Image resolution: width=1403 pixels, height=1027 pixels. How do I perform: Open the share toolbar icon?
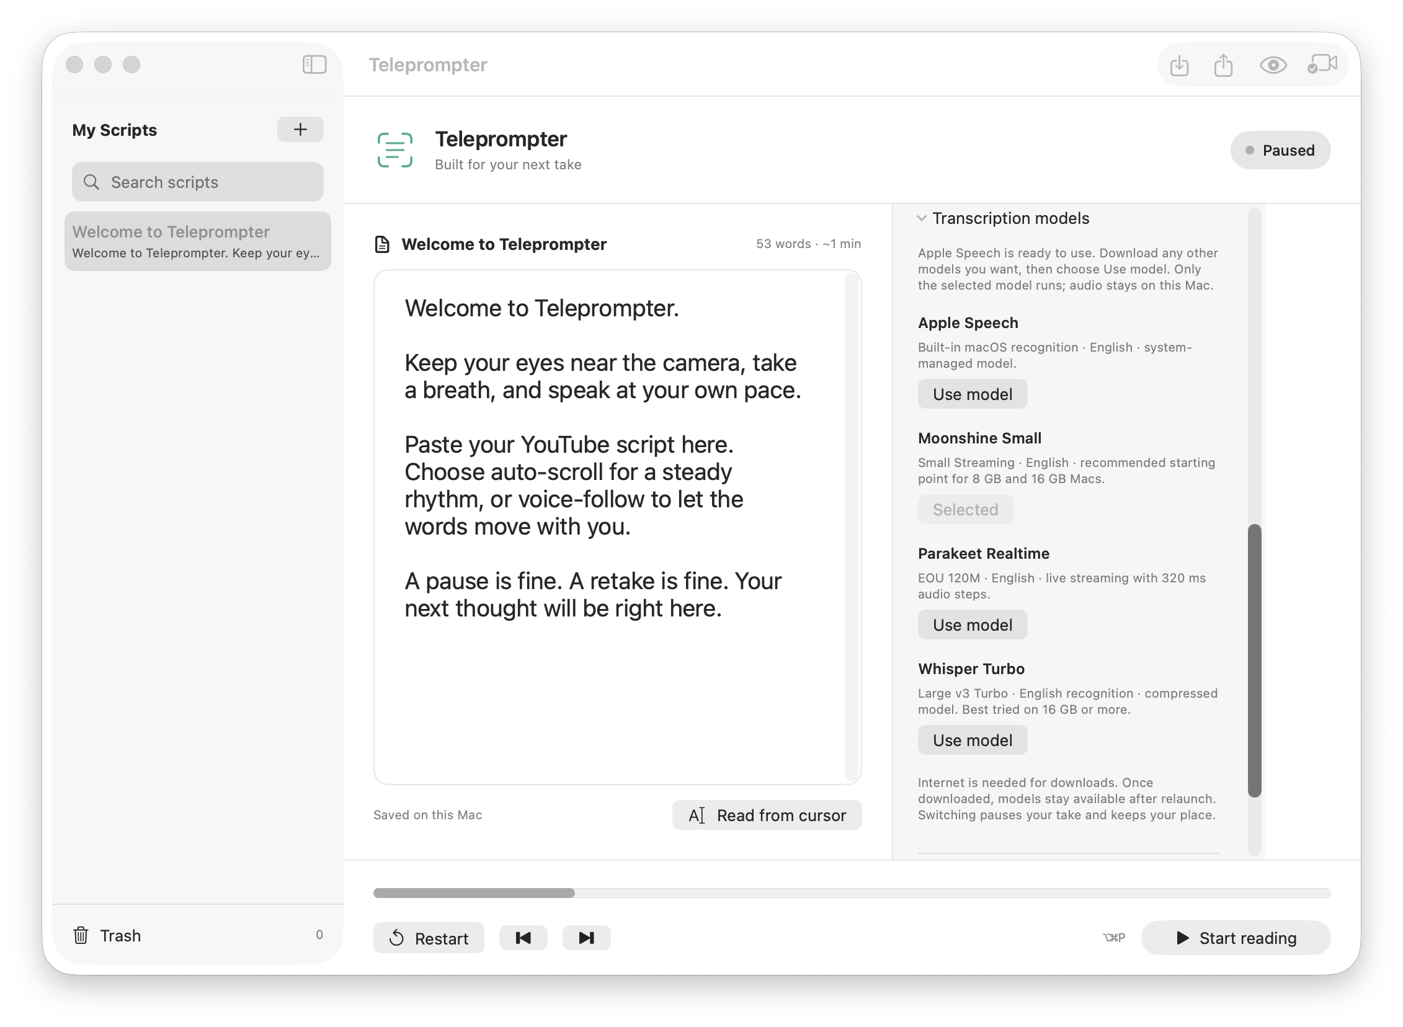pyautogui.click(x=1223, y=65)
